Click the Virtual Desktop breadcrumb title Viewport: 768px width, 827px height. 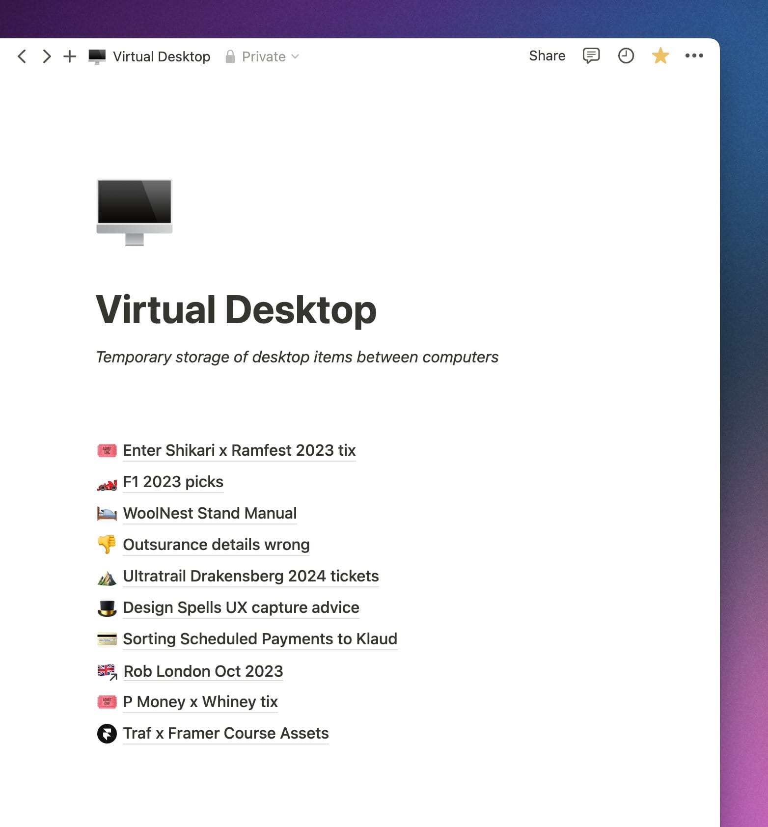(162, 56)
